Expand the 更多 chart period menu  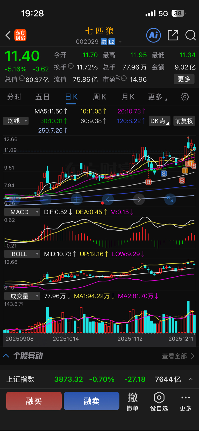tap(157, 97)
